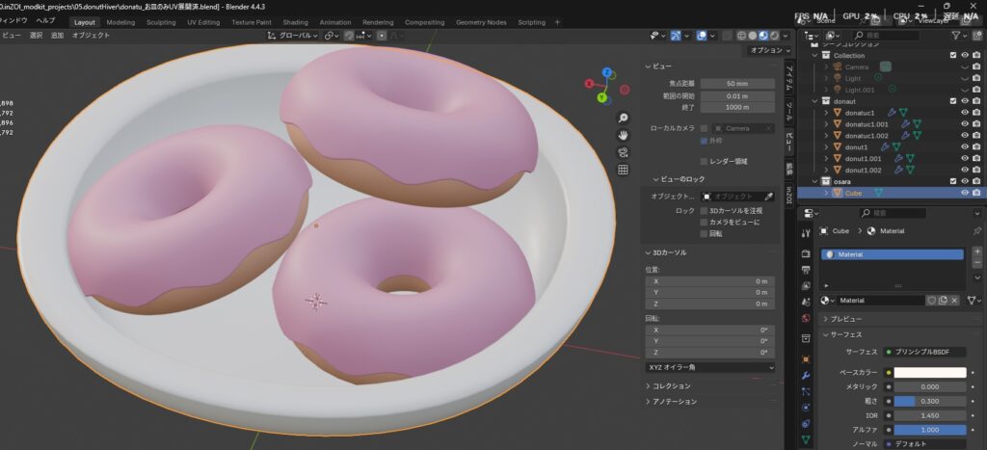Toggle X-ray display button
This screenshot has height=450, width=987.
tap(727, 36)
